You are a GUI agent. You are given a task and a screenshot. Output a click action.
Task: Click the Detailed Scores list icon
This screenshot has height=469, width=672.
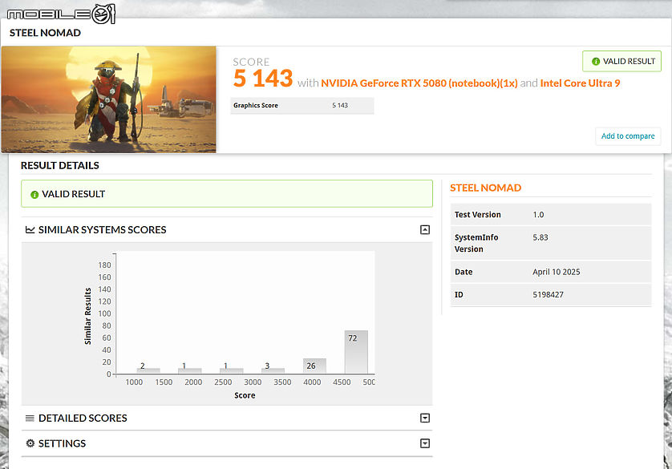(x=30, y=418)
